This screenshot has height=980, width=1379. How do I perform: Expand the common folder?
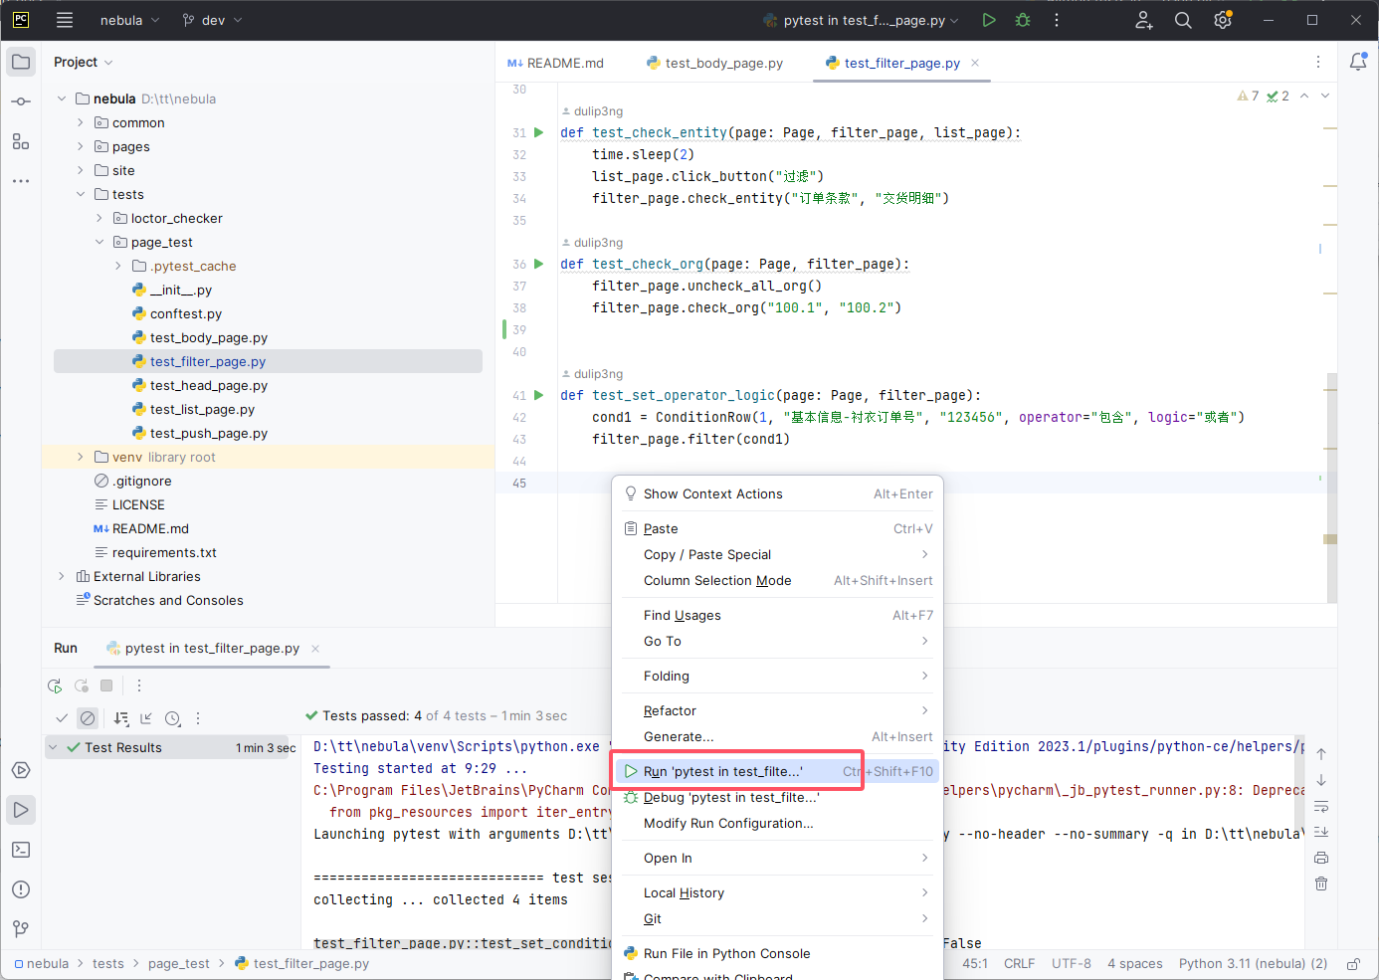81,122
